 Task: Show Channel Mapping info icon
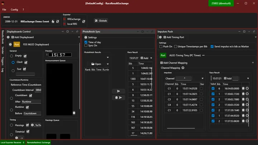(x=183, y=68)
